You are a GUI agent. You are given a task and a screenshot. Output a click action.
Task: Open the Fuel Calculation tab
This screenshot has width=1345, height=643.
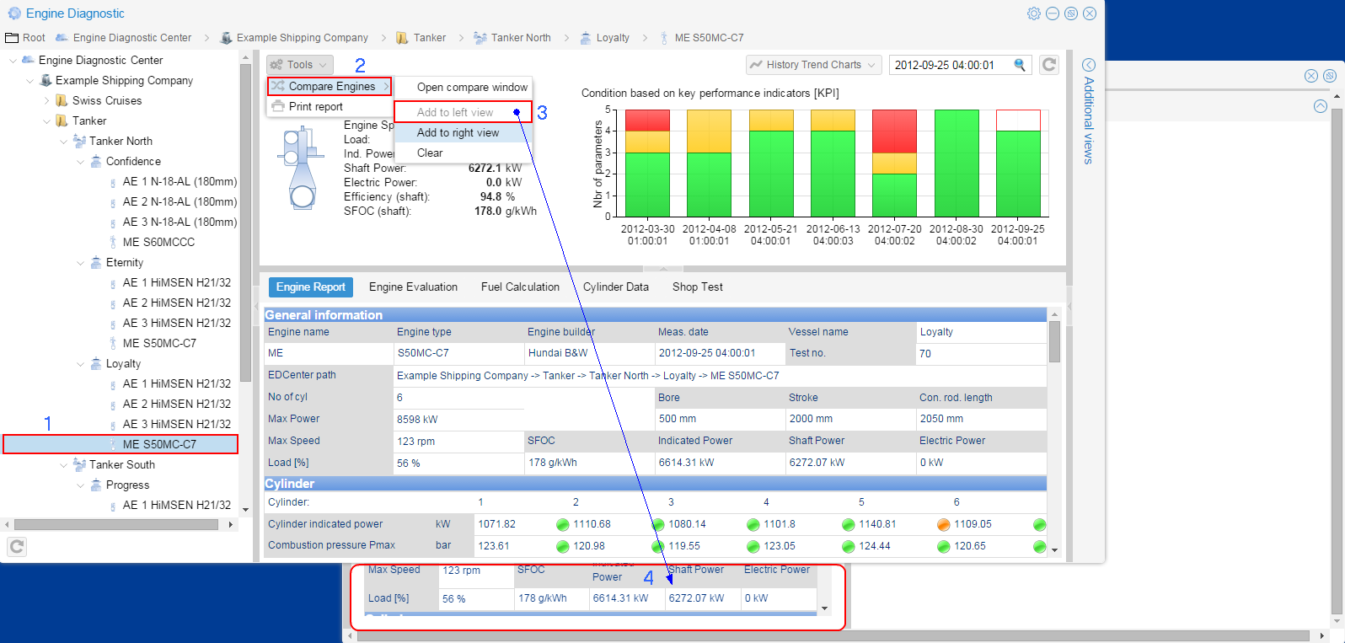tap(520, 287)
